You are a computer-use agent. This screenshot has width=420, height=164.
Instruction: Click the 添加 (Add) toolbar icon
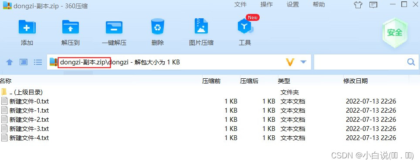[27, 27]
